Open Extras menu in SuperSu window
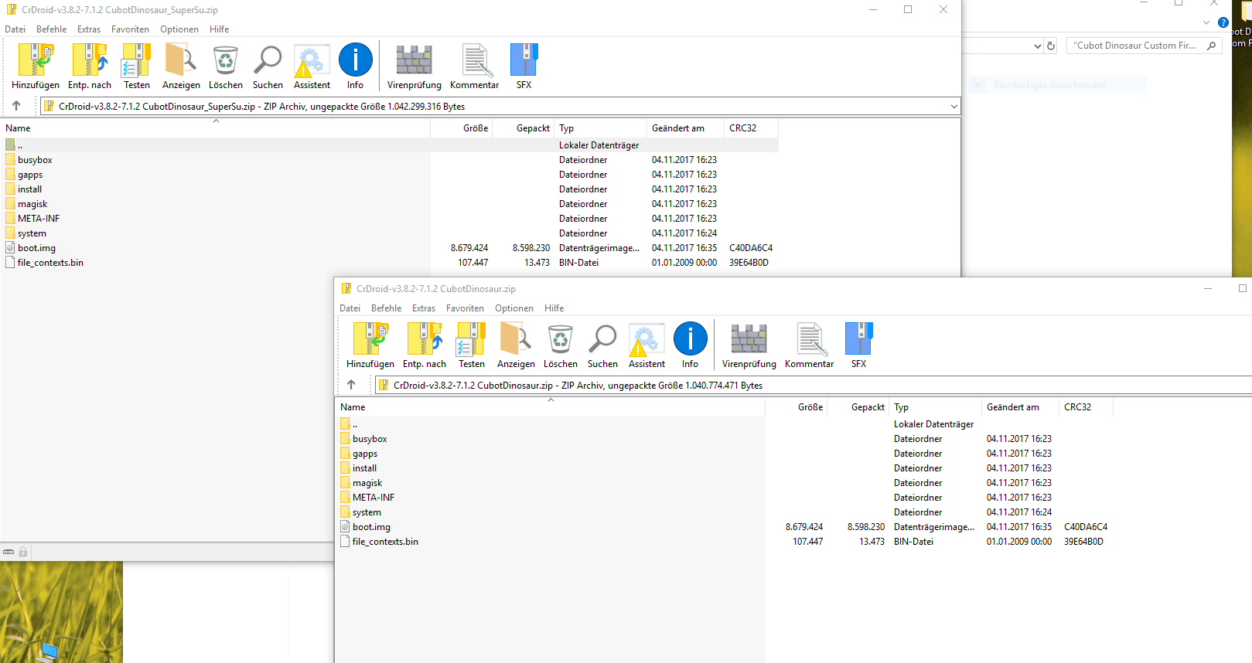 pyautogui.click(x=89, y=29)
